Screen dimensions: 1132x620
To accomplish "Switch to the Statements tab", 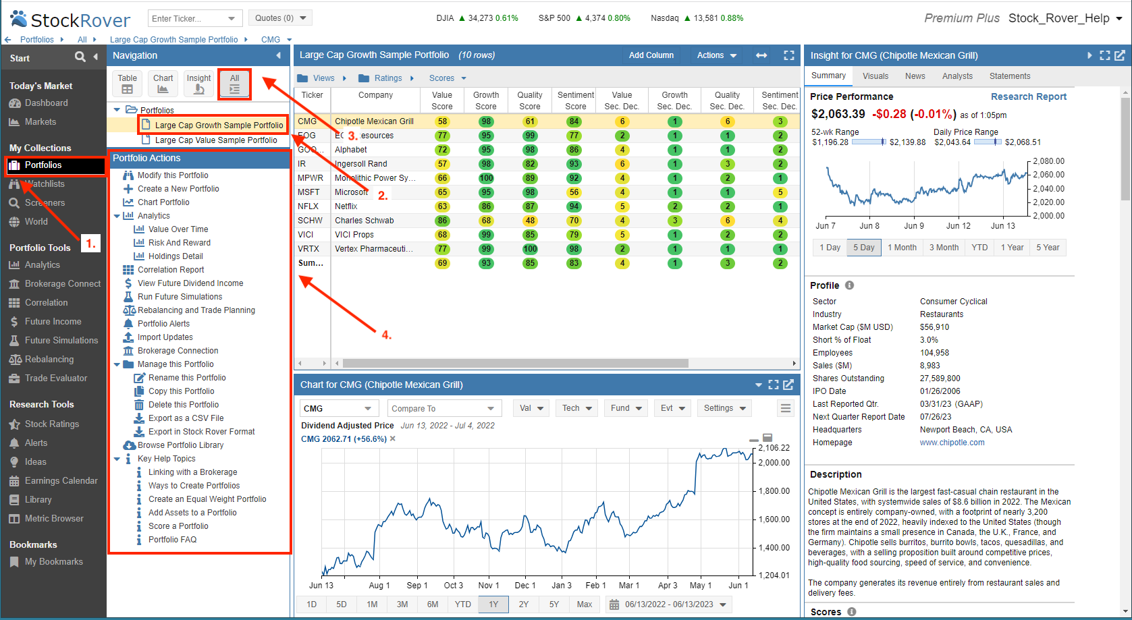I will [1009, 76].
